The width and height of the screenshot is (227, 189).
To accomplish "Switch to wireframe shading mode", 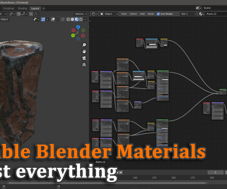I will coord(68,19).
